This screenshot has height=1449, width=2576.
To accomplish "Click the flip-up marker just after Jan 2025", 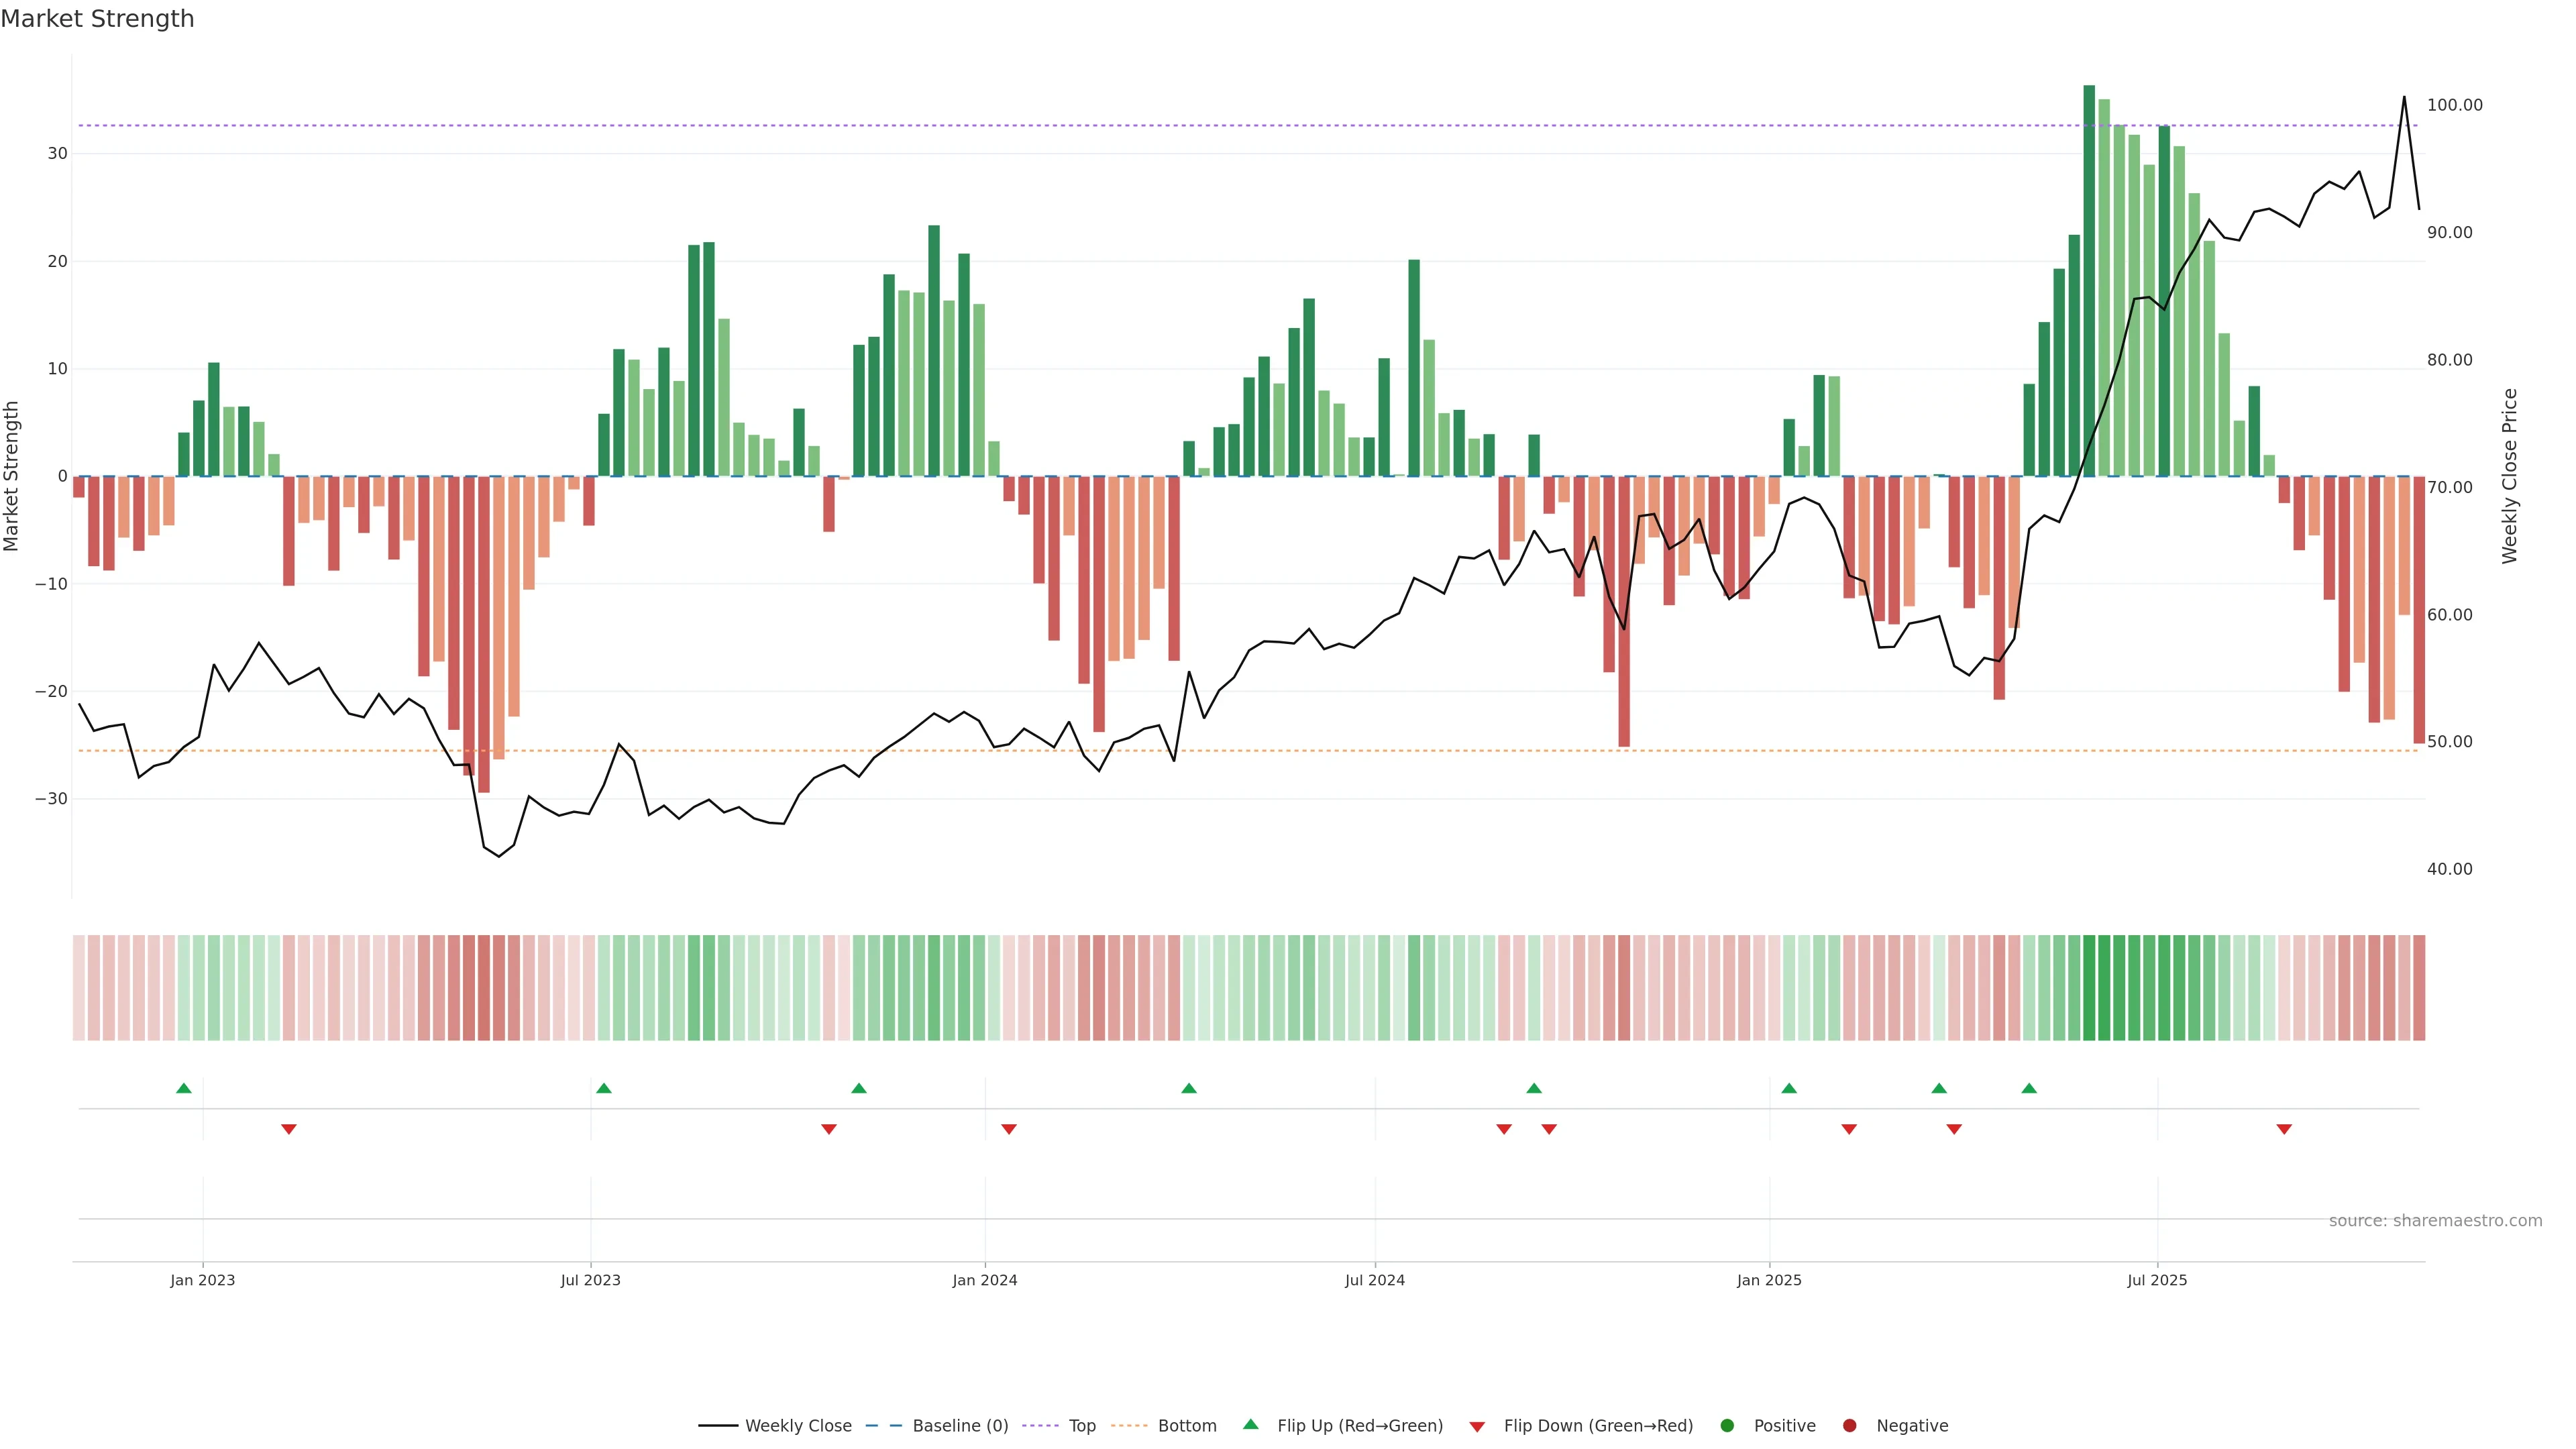I will tap(1789, 1088).
